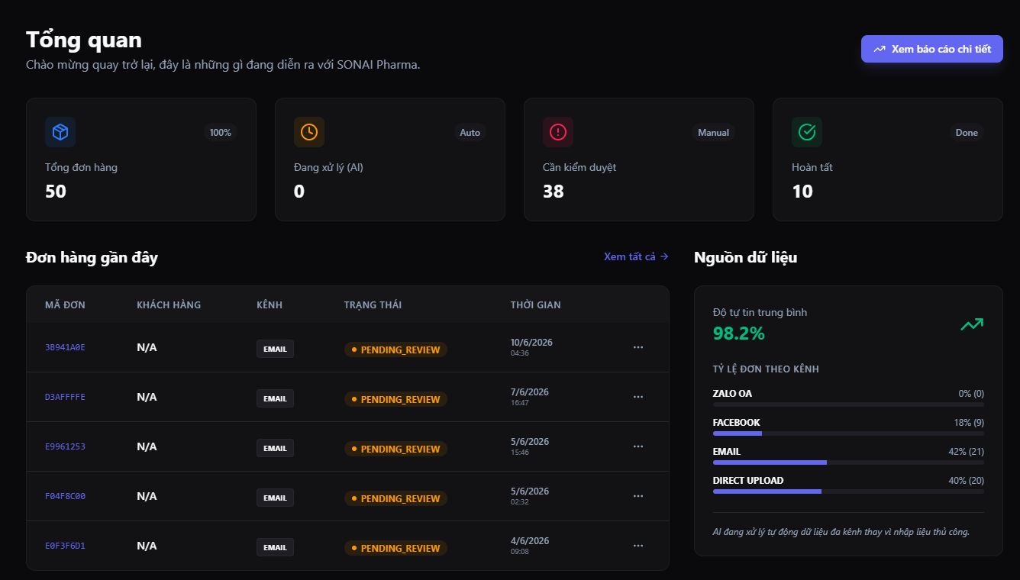Click N/A customer in row 3B941A0E
The width and height of the screenshot is (1020, 580).
coord(147,347)
